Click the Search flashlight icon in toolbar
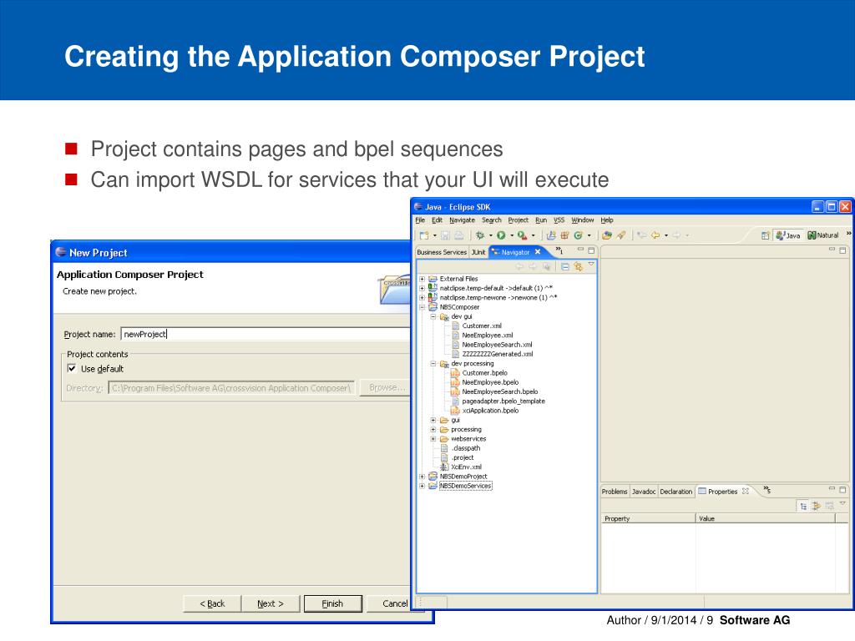855x641 pixels. click(621, 235)
